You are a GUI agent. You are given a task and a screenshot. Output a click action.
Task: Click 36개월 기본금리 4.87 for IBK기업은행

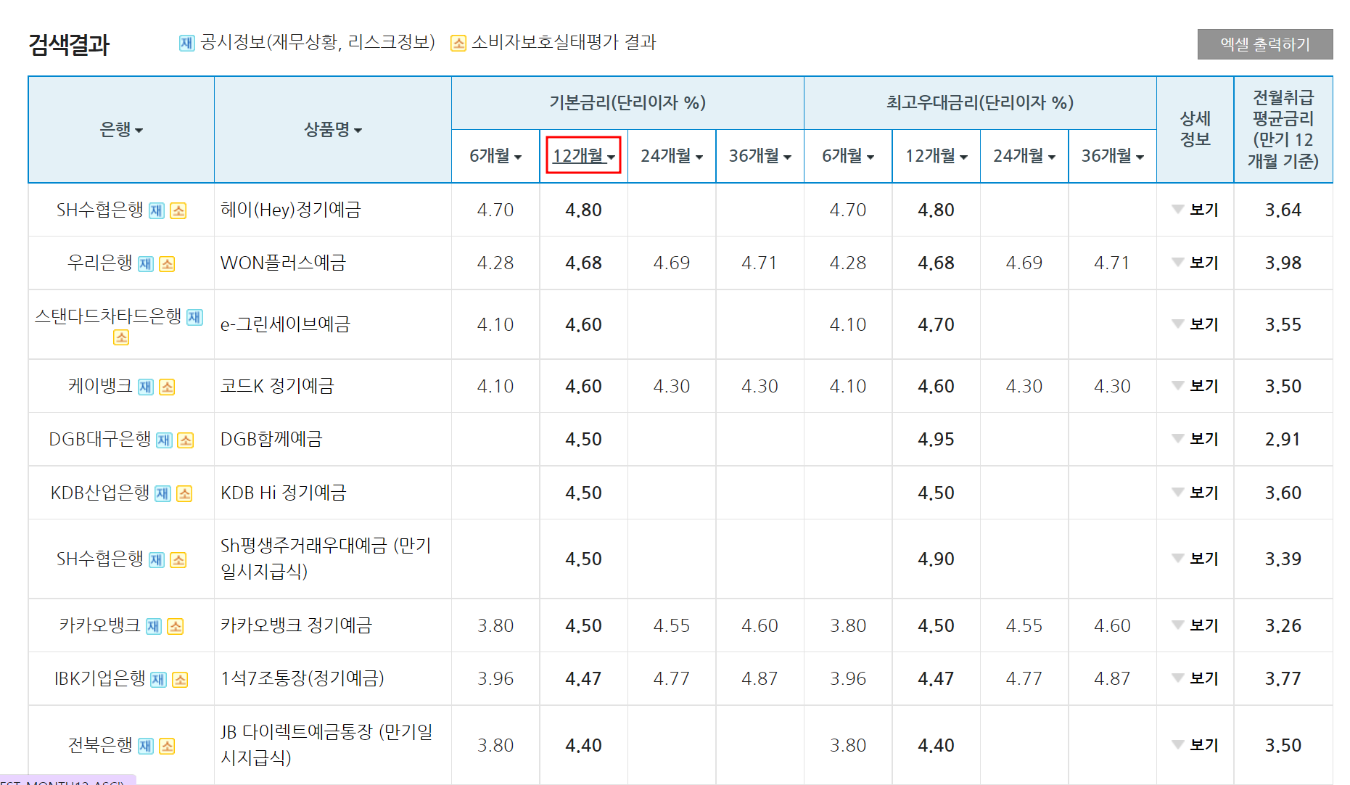click(760, 678)
